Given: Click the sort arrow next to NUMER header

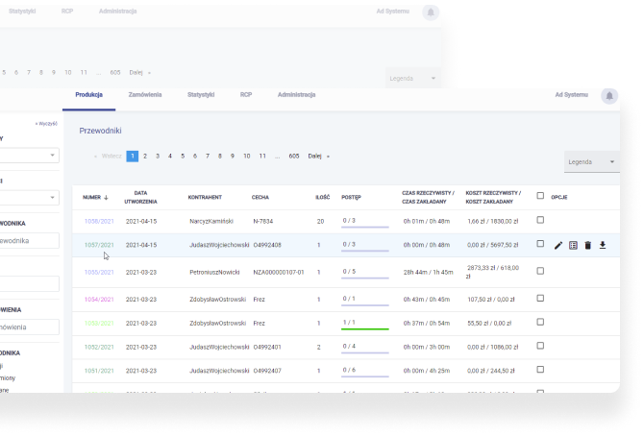Looking at the screenshot, I should [106, 197].
